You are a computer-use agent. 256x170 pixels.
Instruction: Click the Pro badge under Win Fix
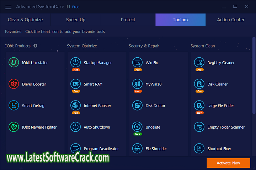(x=138, y=70)
